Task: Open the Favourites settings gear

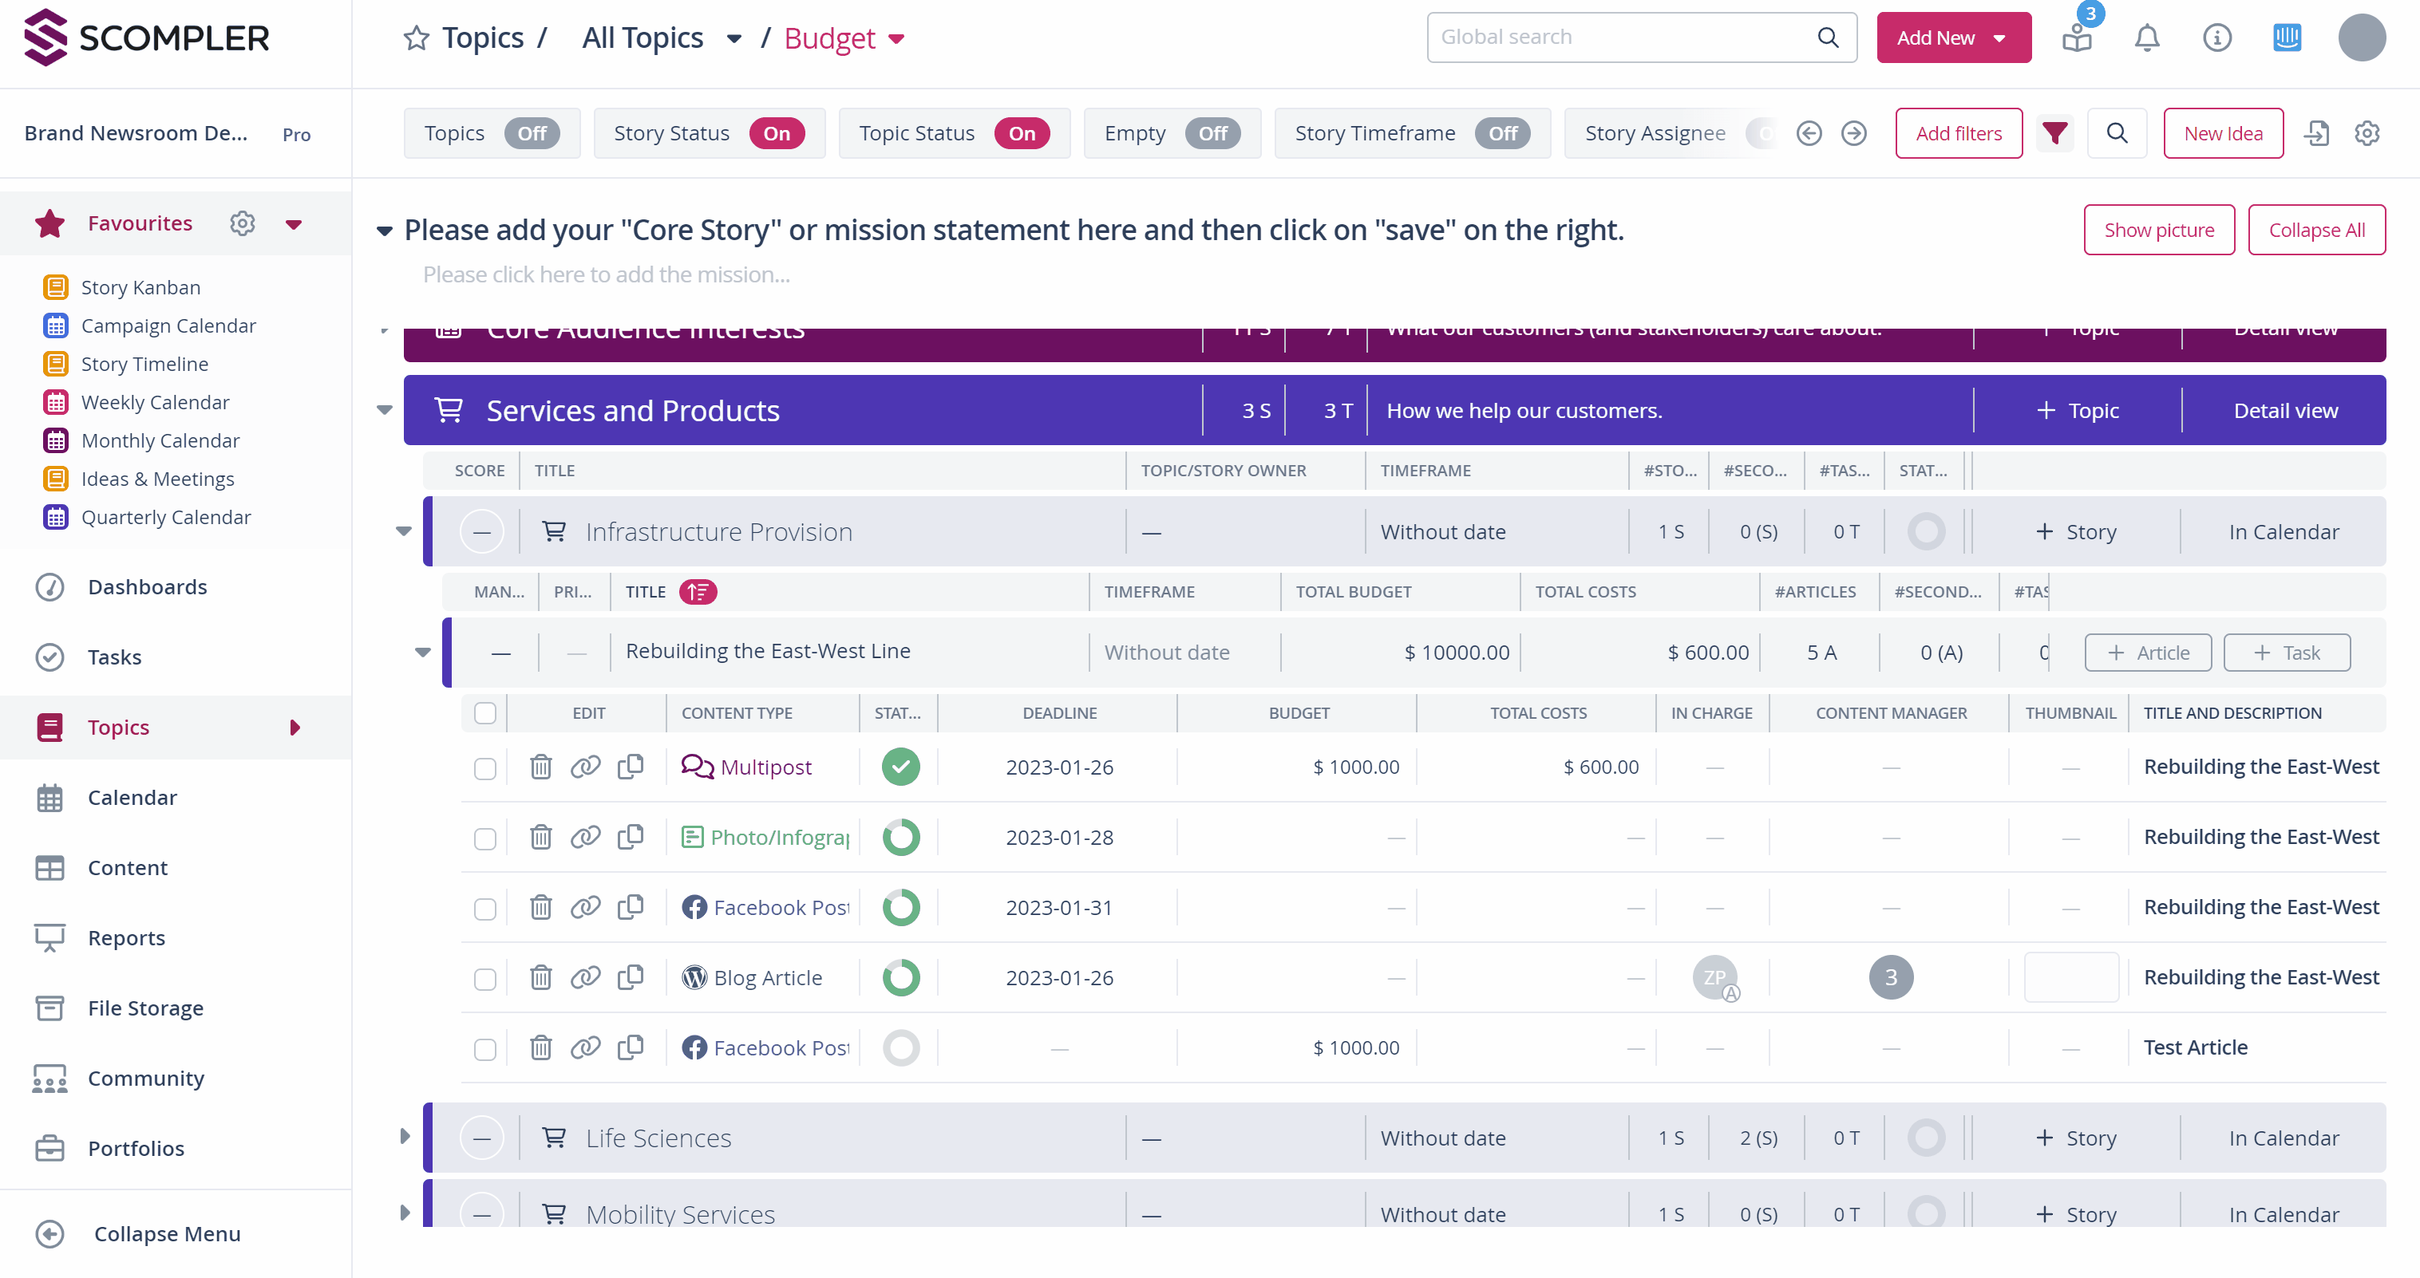Action: click(243, 223)
